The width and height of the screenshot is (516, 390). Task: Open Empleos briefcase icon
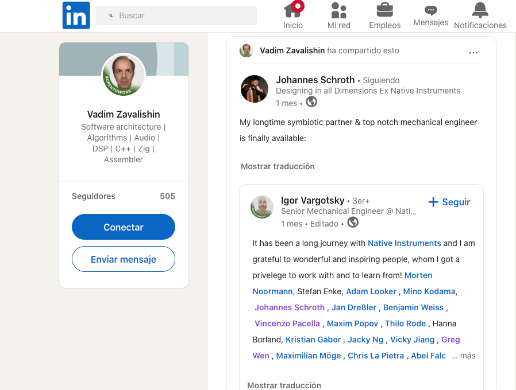(x=384, y=10)
